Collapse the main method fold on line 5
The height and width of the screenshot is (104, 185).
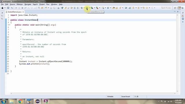pyautogui.click(x=10, y=25)
